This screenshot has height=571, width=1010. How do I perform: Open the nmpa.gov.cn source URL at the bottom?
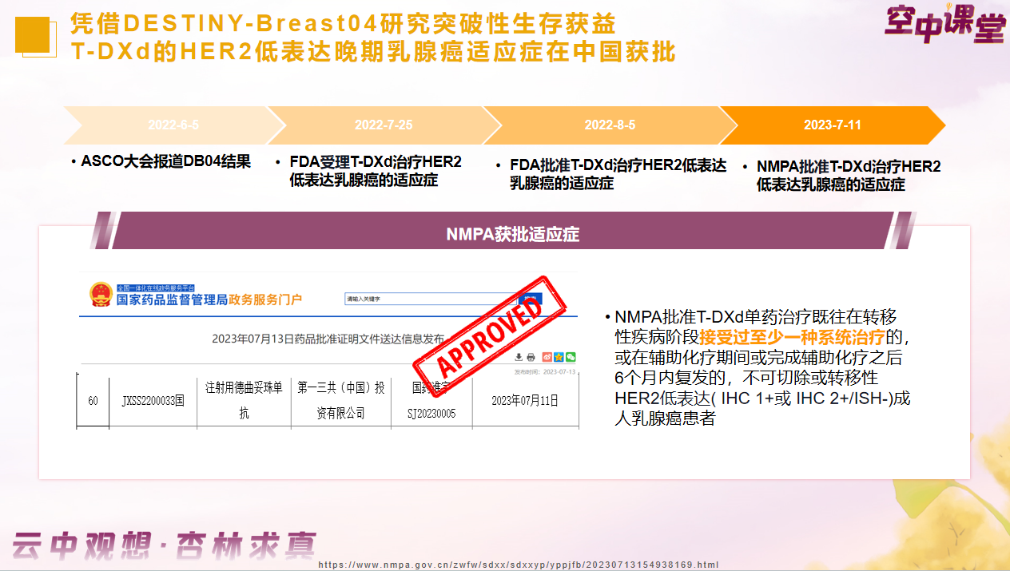click(519, 565)
